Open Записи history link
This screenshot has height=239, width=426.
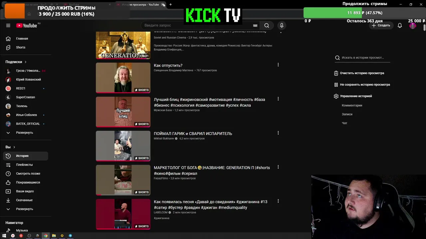tap(347, 114)
